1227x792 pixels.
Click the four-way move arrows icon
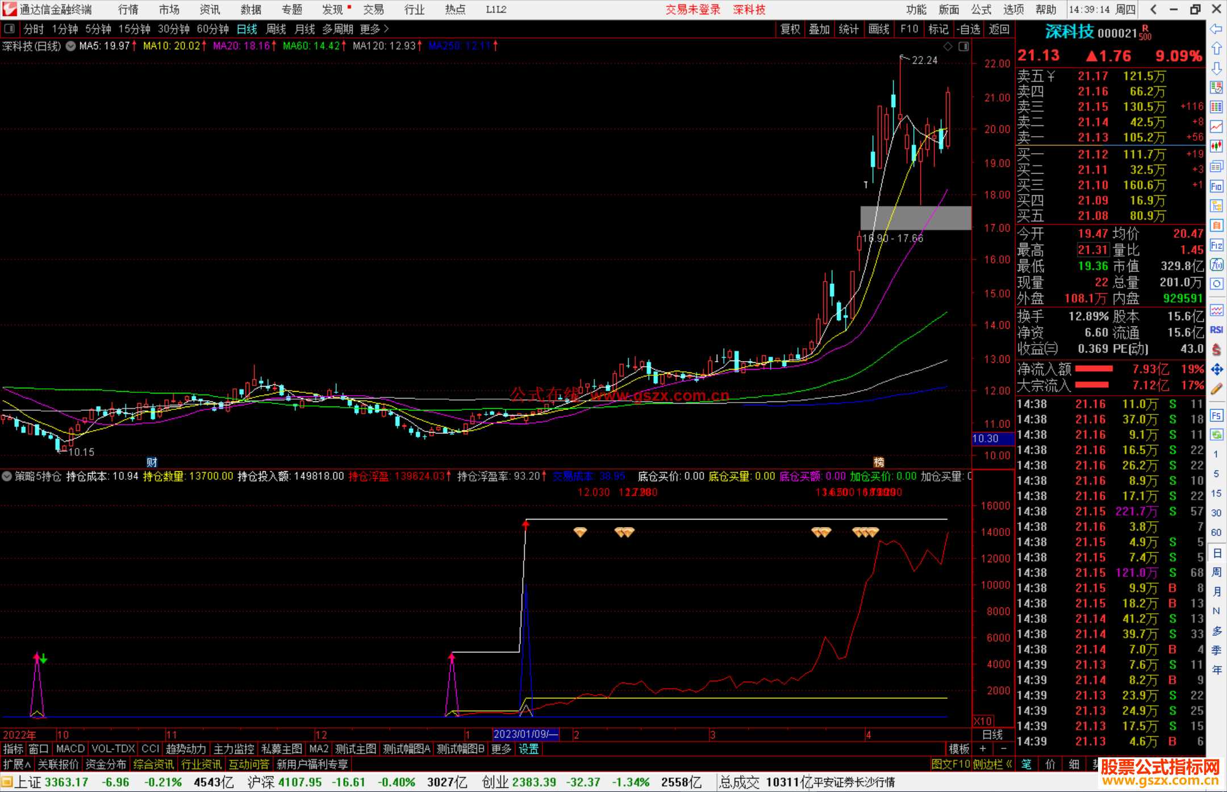click(1216, 370)
